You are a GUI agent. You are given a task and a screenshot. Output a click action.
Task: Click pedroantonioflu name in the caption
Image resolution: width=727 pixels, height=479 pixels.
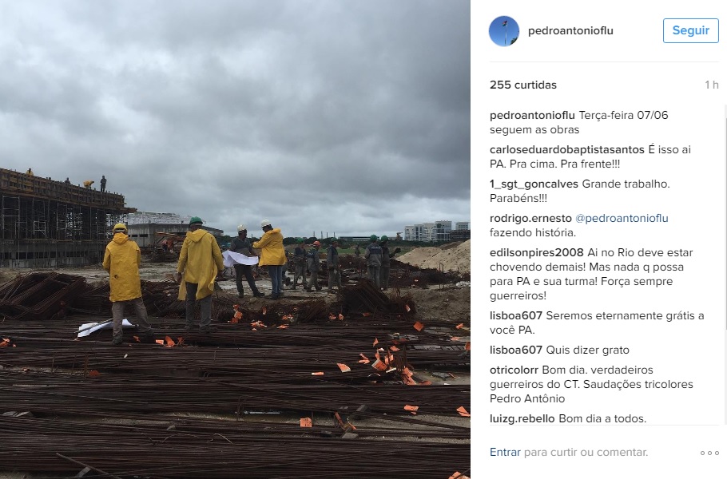(532, 115)
